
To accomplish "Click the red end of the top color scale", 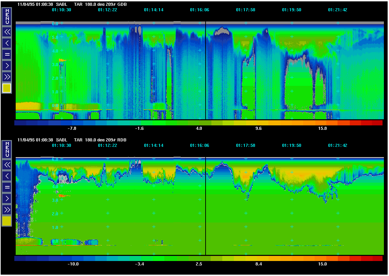I will [376, 123].
